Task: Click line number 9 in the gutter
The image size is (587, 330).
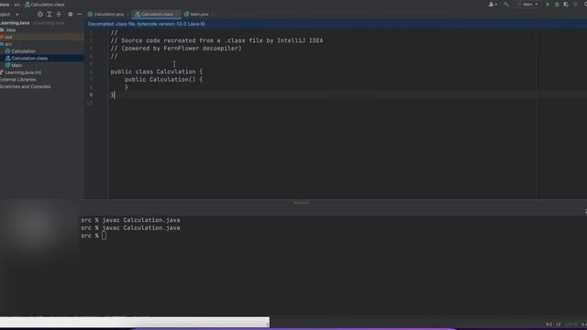Action: click(x=91, y=95)
